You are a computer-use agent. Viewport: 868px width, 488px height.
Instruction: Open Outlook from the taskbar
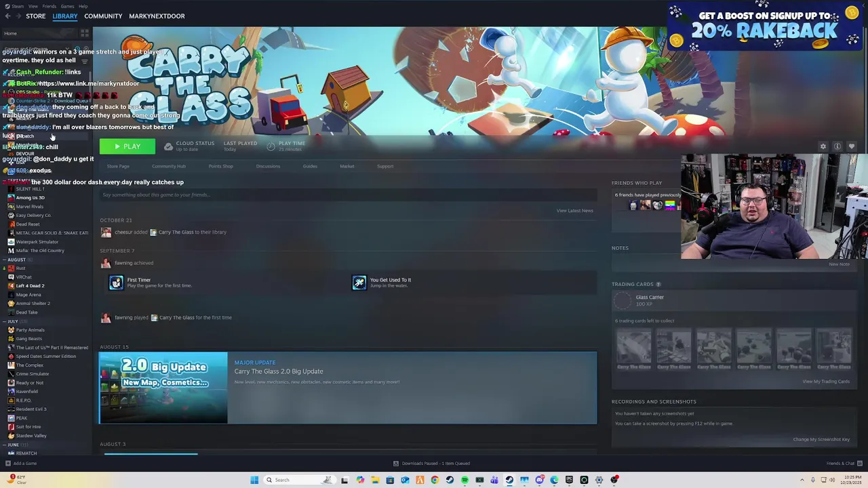tap(405, 480)
